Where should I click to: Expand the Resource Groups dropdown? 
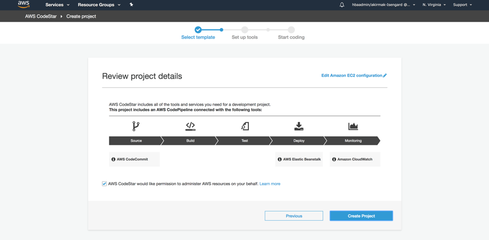(99, 5)
